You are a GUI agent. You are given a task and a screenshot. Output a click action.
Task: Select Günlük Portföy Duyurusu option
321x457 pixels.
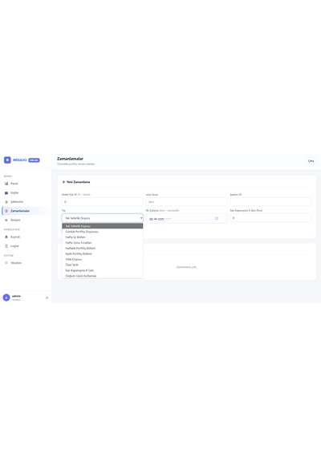tap(103, 232)
